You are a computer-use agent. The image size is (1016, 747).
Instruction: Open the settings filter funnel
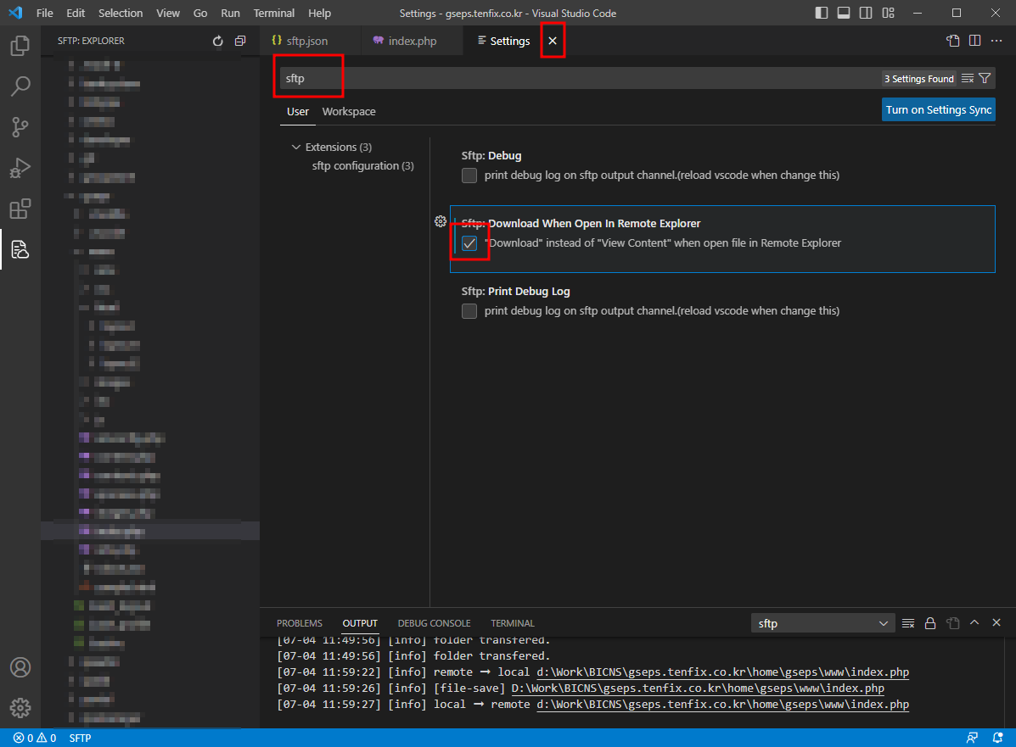click(x=985, y=78)
